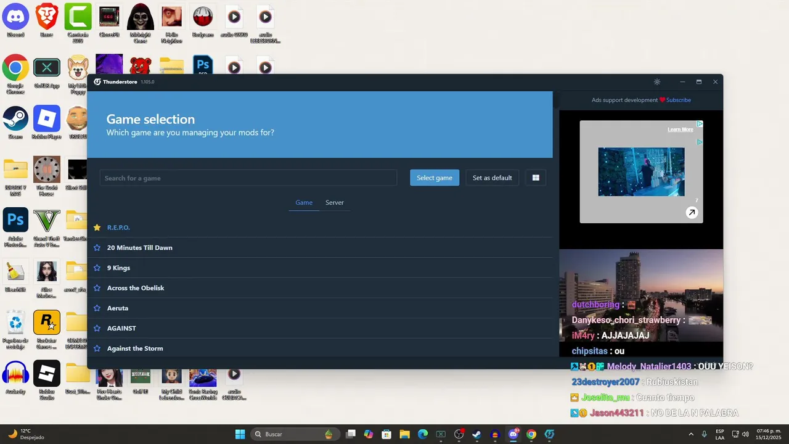Favorite Against the Storm with its star
789x444 pixels.
tap(97, 348)
